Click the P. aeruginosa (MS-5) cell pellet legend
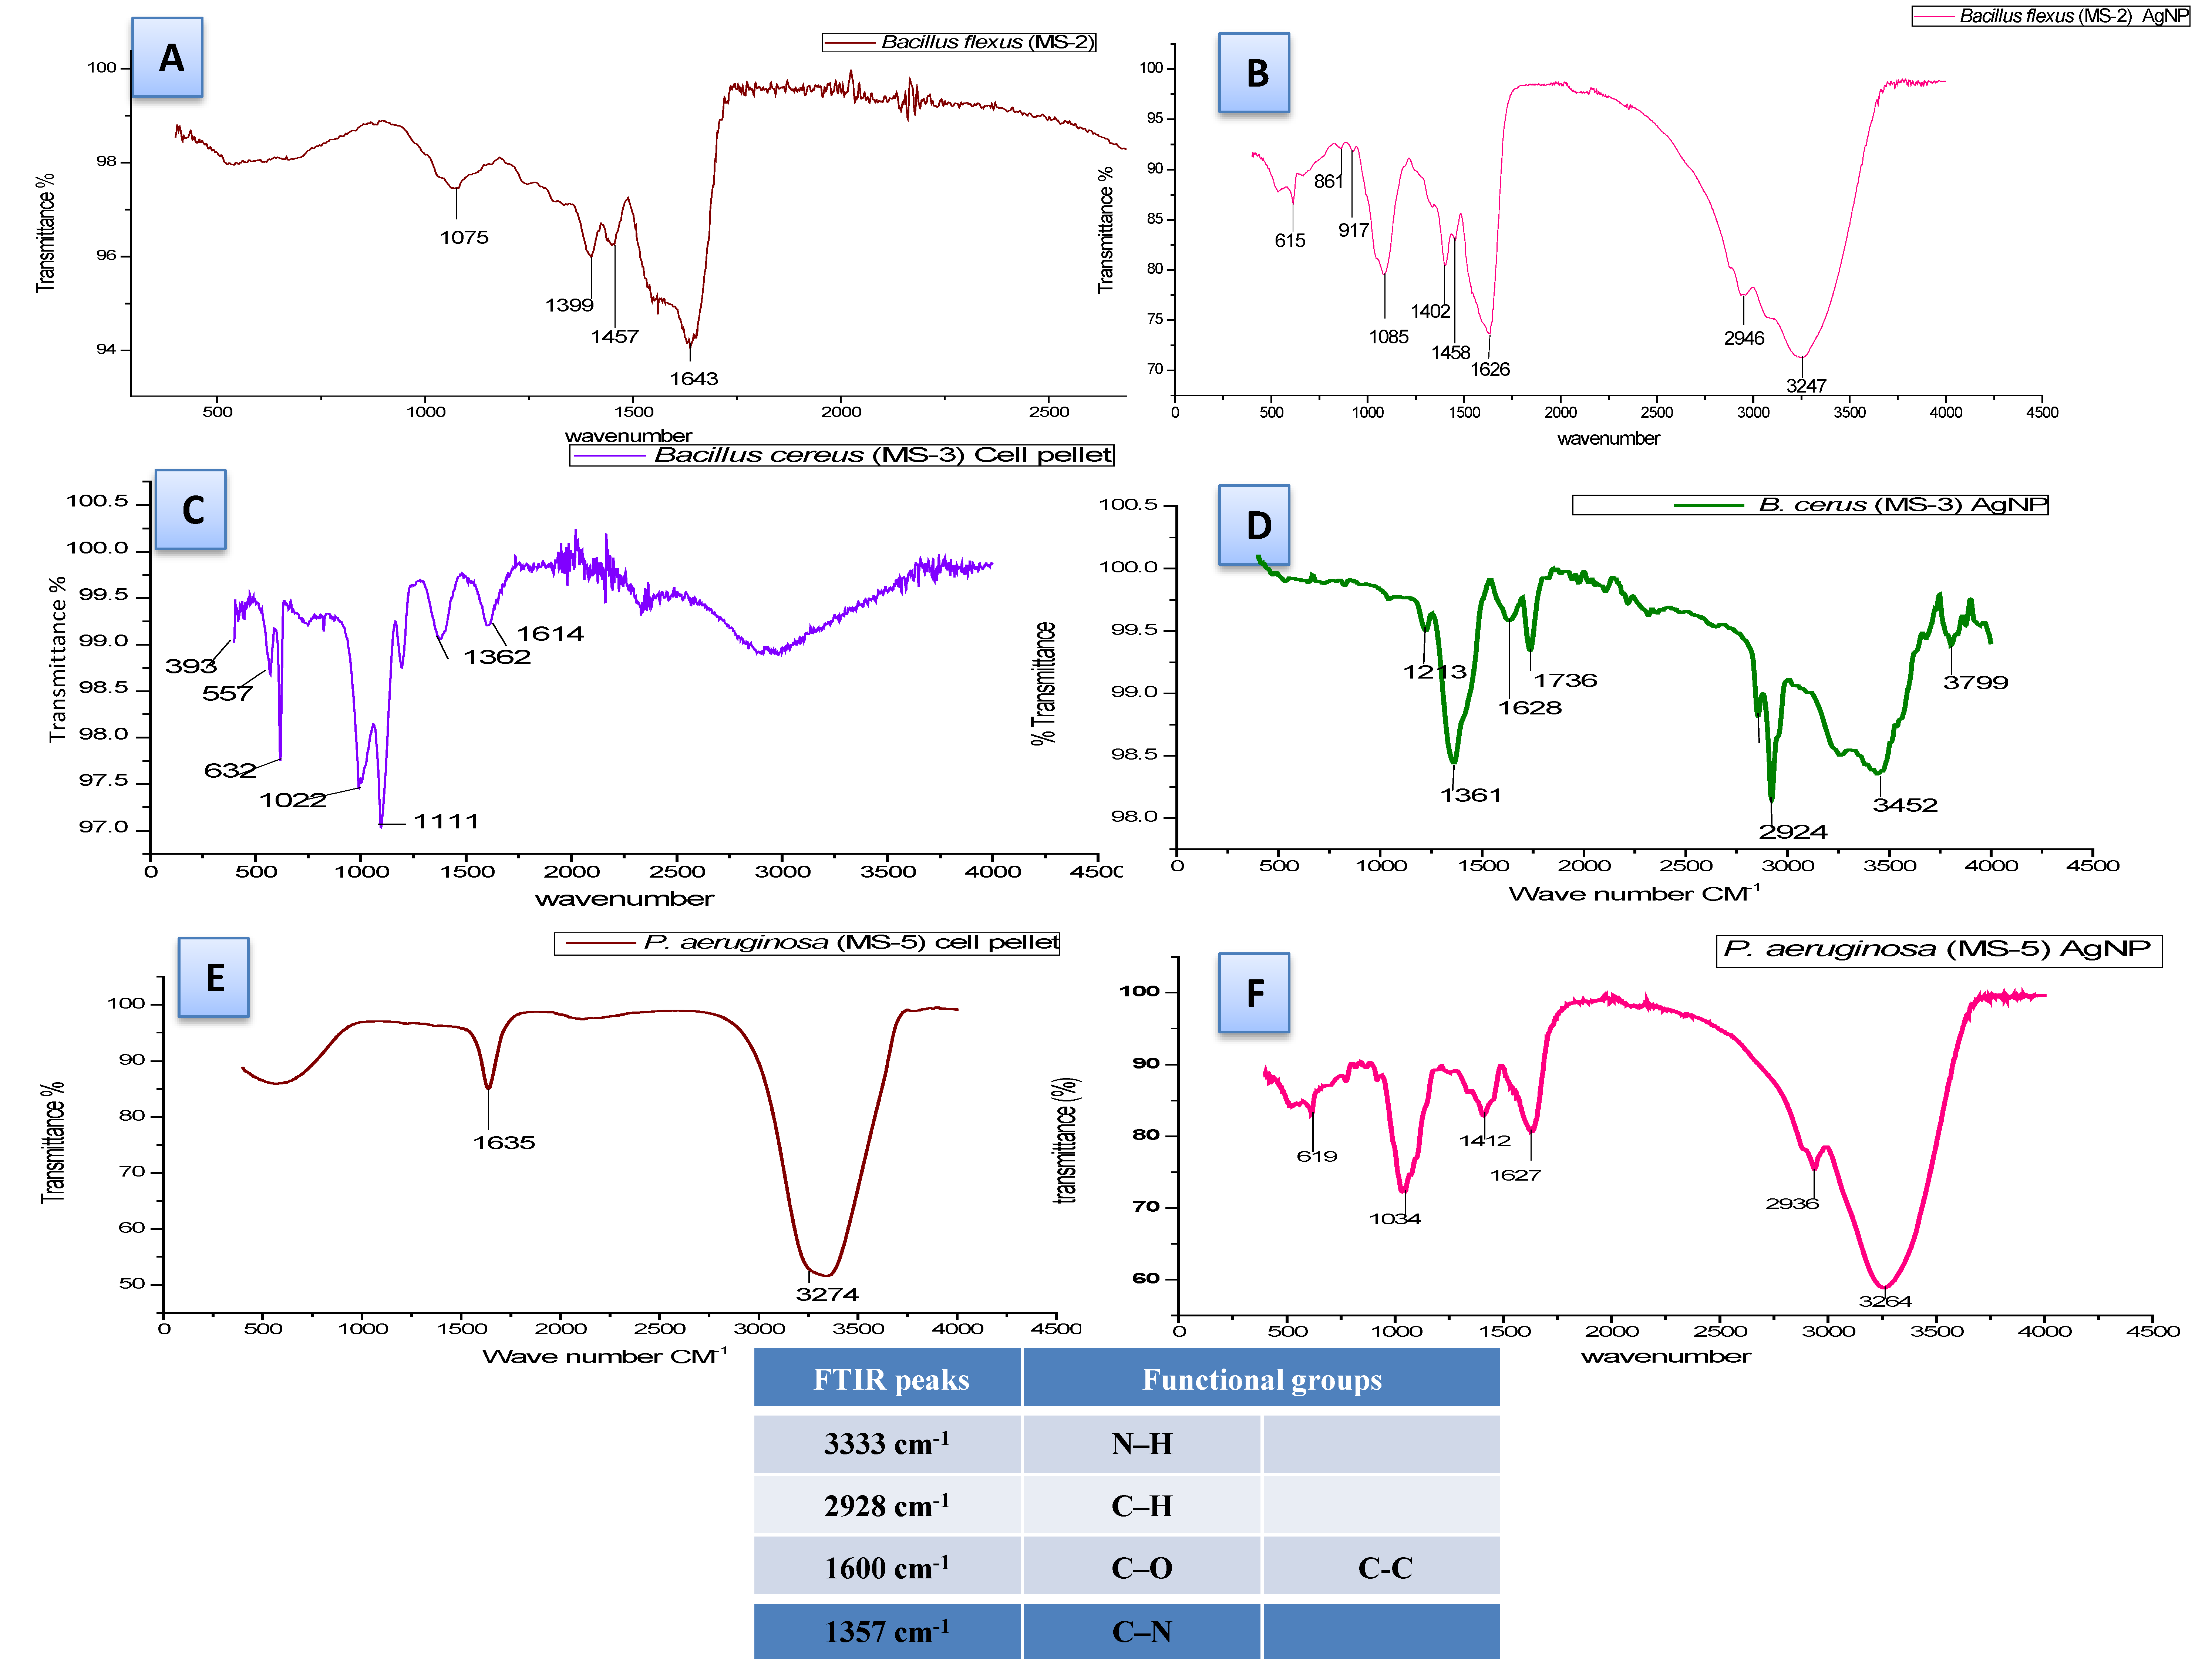 click(807, 943)
